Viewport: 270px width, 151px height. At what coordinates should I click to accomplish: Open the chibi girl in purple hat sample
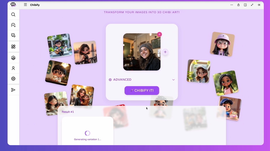pyautogui.click(x=222, y=44)
